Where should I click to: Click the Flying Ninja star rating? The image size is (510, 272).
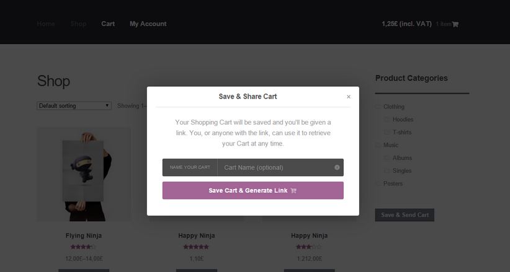click(x=83, y=247)
